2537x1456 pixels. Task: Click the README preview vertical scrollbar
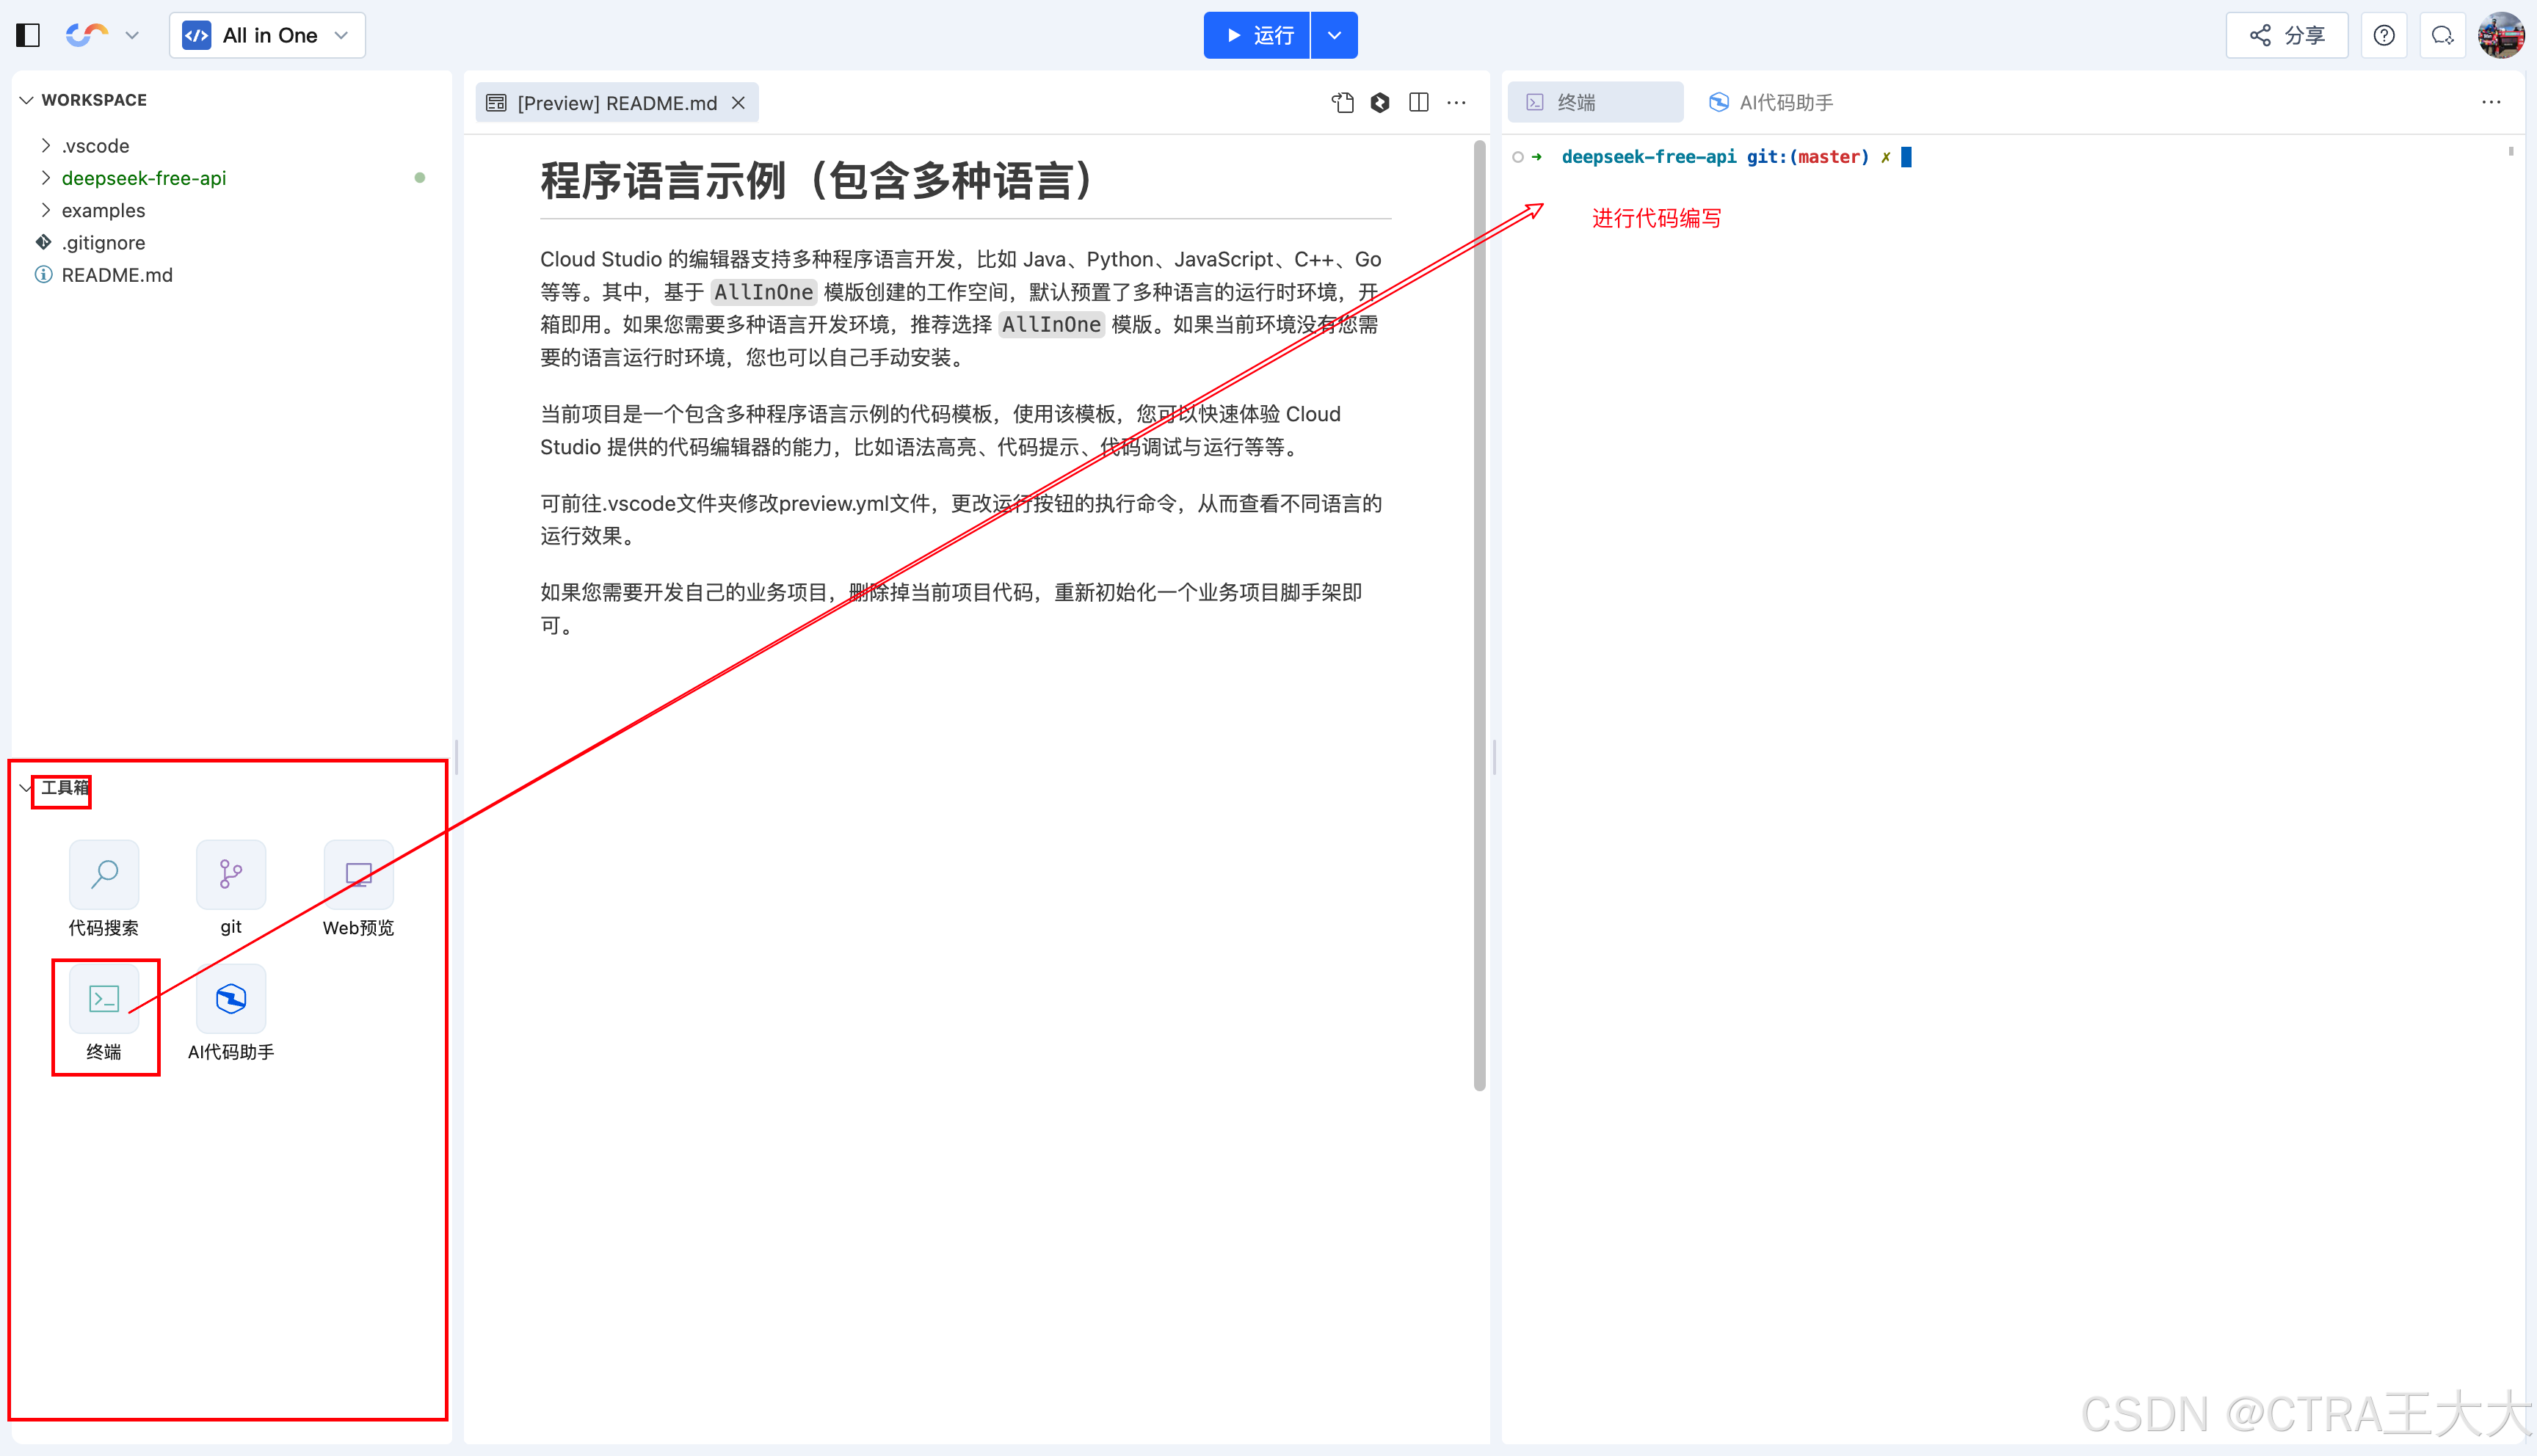pyautogui.click(x=1479, y=616)
